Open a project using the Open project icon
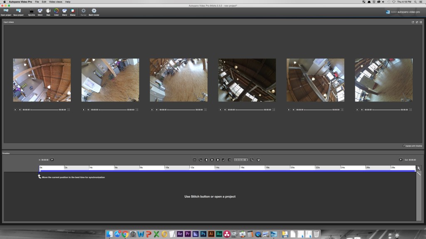Screen dimensions: 426x239 (6, 12)
